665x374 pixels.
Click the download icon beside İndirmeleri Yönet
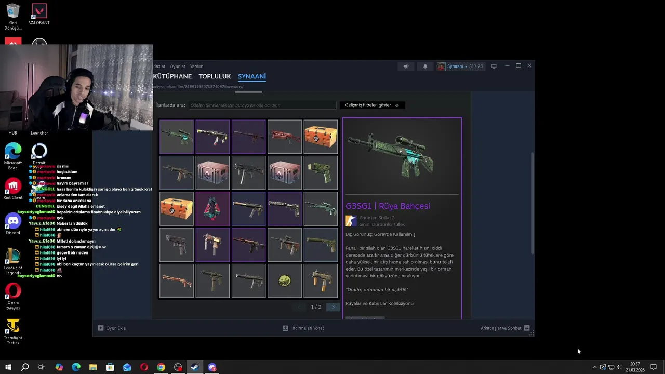click(x=285, y=328)
